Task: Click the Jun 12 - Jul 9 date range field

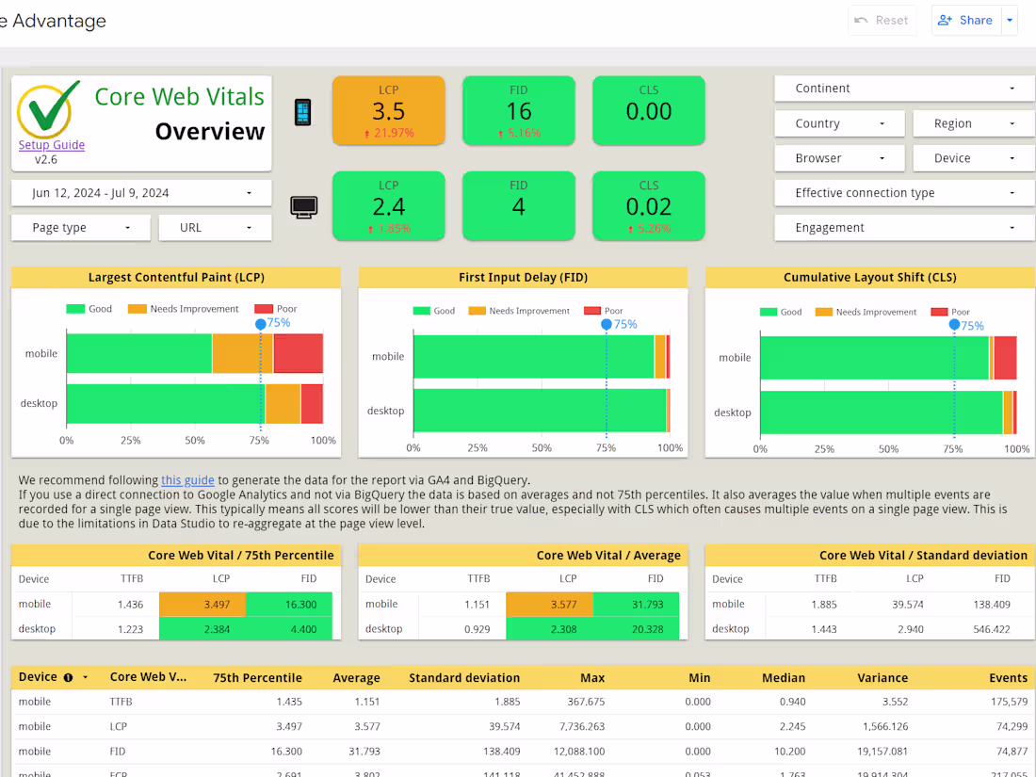Action: 141,192
